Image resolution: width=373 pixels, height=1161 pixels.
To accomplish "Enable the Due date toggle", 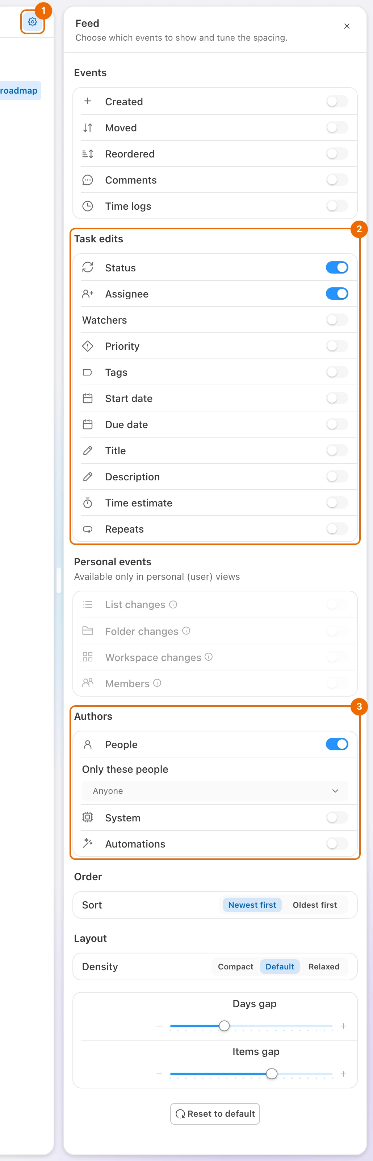I will 337,424.
